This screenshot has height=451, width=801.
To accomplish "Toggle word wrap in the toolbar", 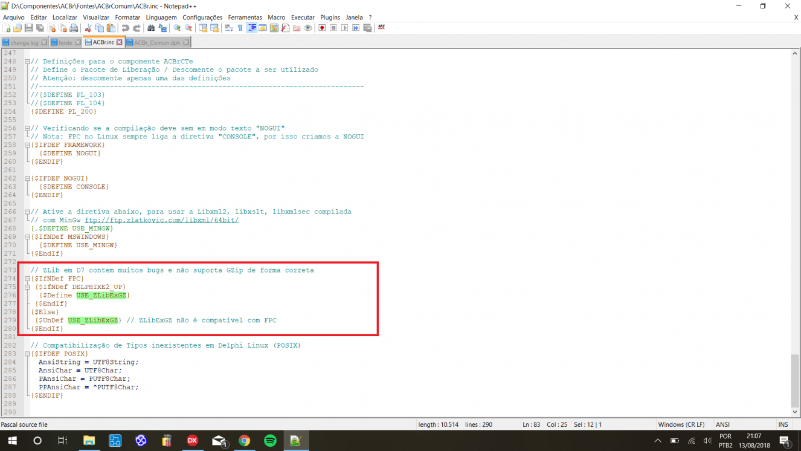I will click(229, 28).
